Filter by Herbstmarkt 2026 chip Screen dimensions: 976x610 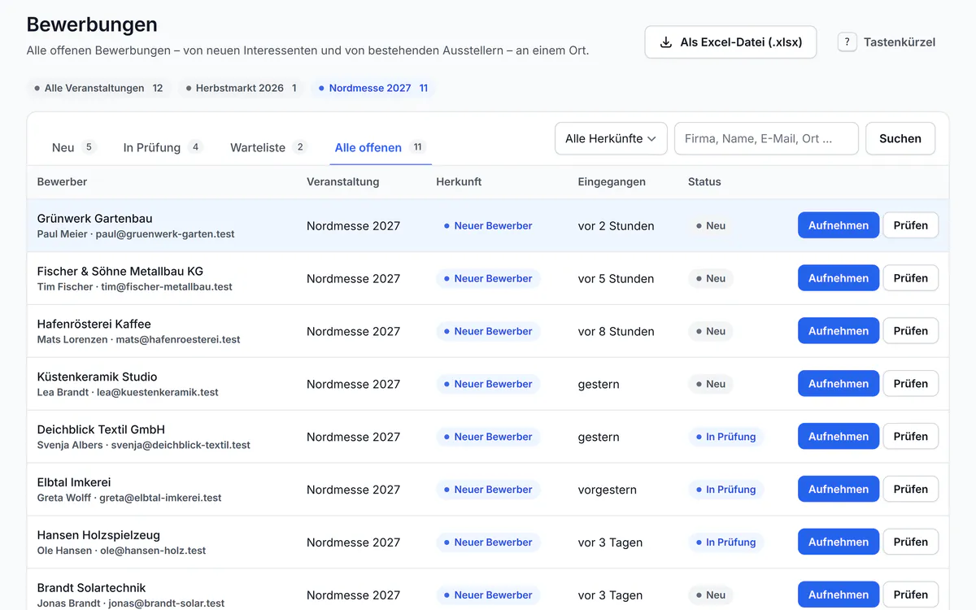point(240,88)
